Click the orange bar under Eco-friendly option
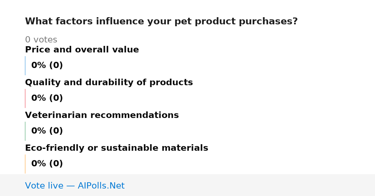375x196 pixels. click(25, 164)
